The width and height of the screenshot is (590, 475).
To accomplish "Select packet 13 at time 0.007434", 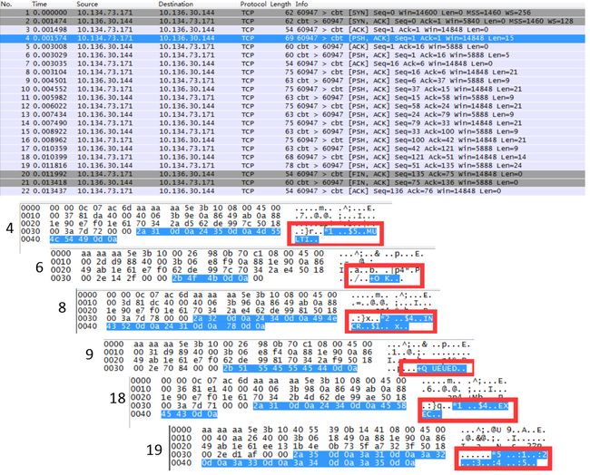I will pos(292,114).
